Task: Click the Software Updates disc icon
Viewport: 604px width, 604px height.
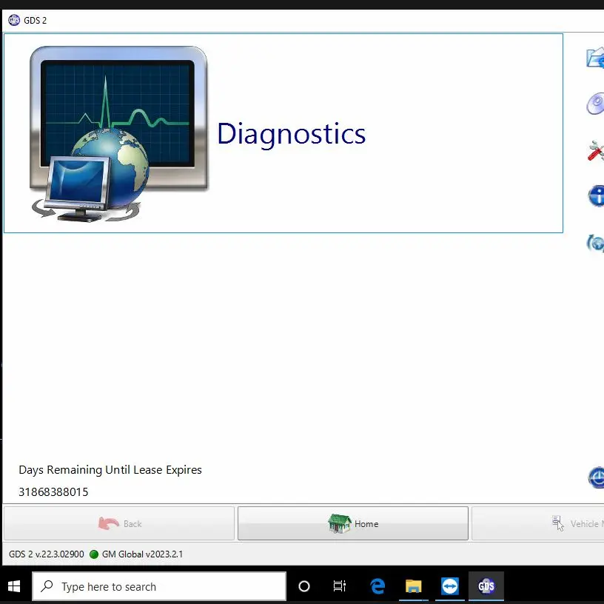Action: click(595, 104)
